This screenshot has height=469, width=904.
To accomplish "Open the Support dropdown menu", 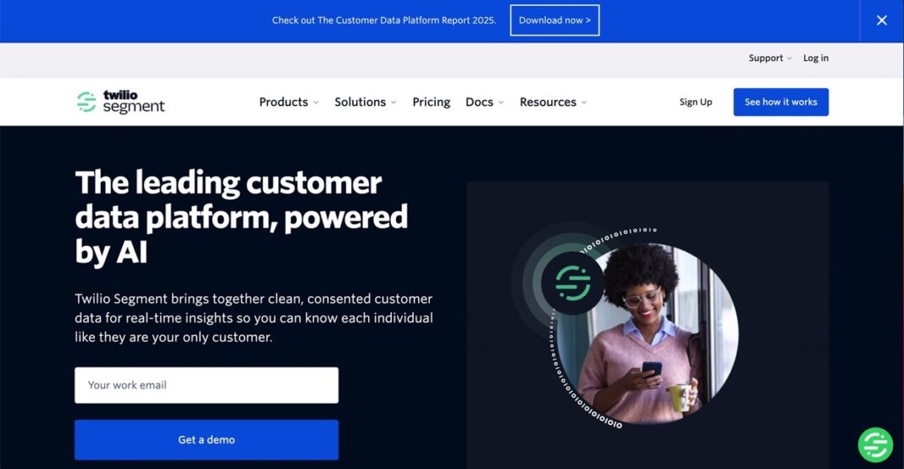I will point(770,58).
